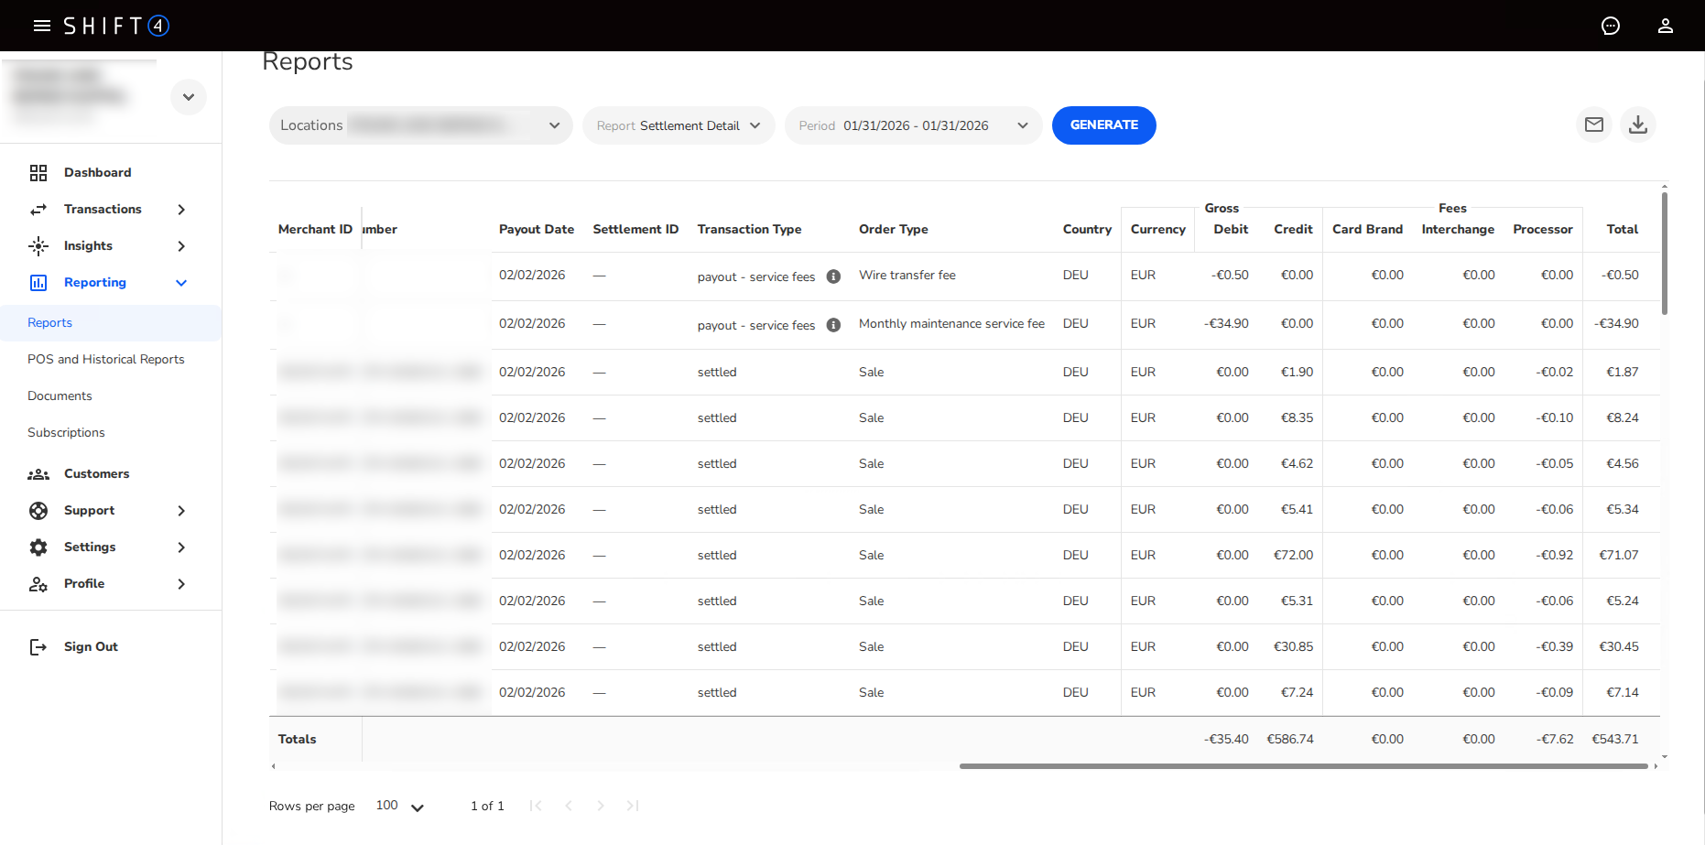Click the GENERATE button
Viewport: 1705px width, 845px height.
[1104, 125]
